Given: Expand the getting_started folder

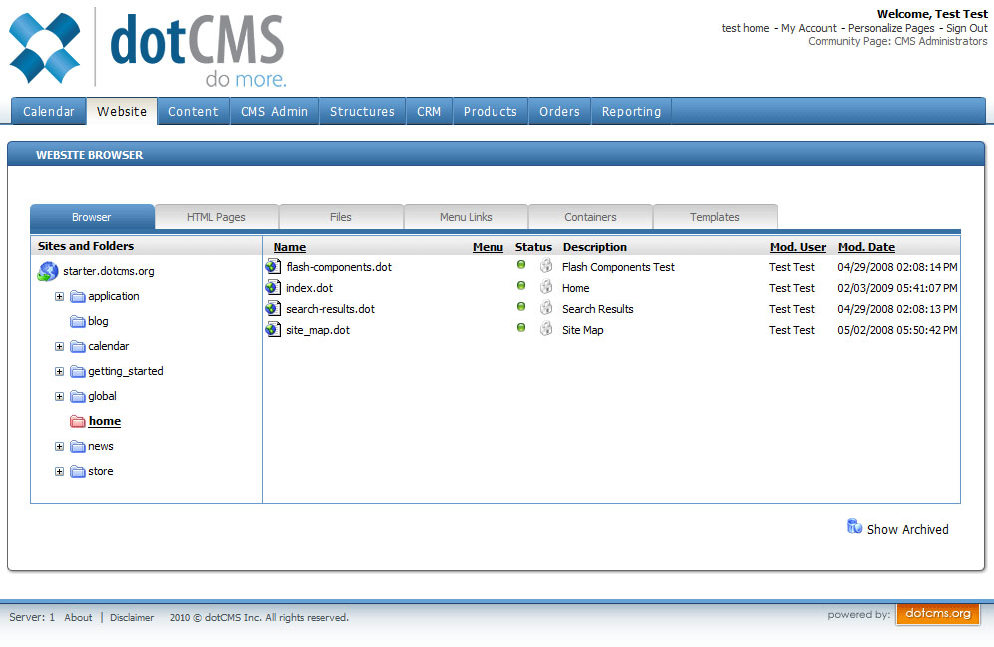Looking at the screenshot, I should [59, 372].
